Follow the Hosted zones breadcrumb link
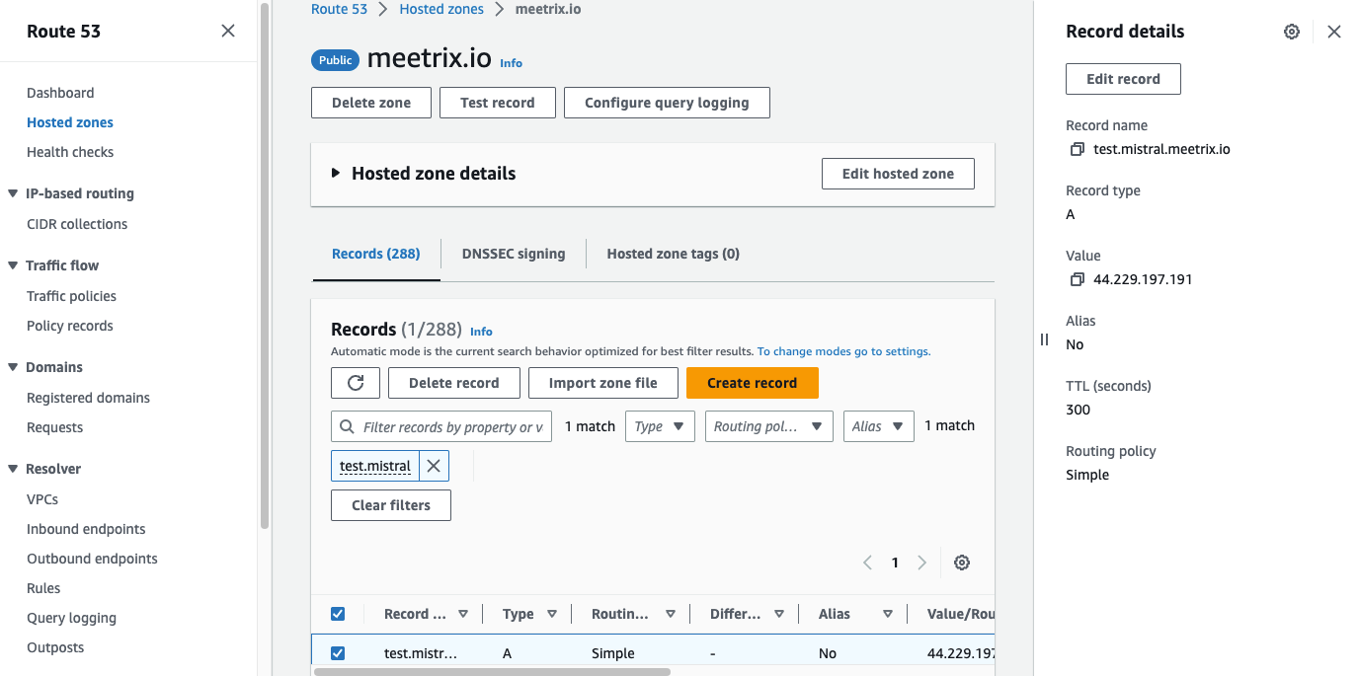The image size is (1359, 676). tap(441, 9)
